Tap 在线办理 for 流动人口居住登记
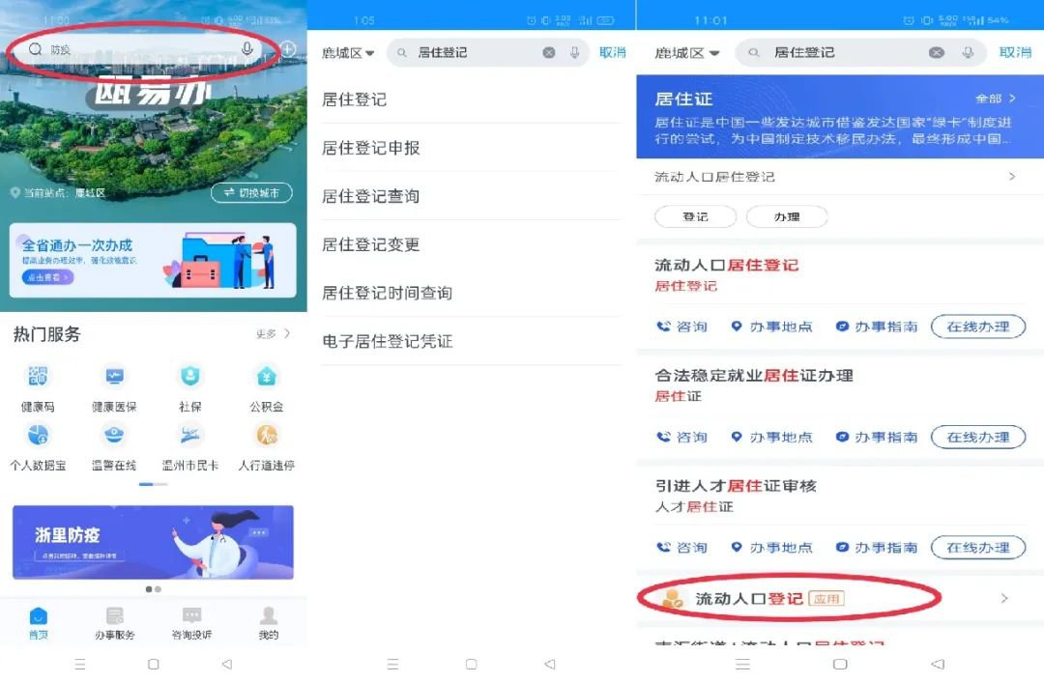Screen dimensions: 1044x683 point(977,327)
